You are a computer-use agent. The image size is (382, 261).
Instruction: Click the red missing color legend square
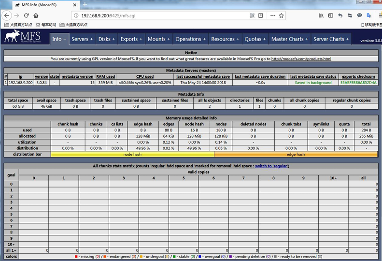76,257
